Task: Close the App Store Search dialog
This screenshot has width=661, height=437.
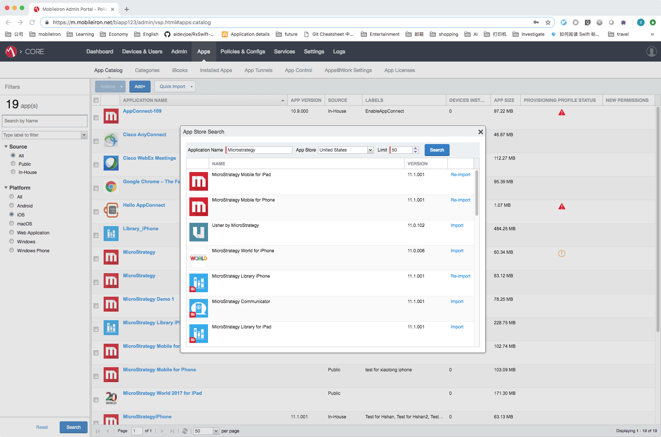Action: [481, 132]
